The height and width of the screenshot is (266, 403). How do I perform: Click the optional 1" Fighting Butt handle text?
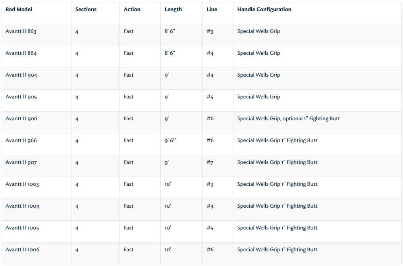311,119
